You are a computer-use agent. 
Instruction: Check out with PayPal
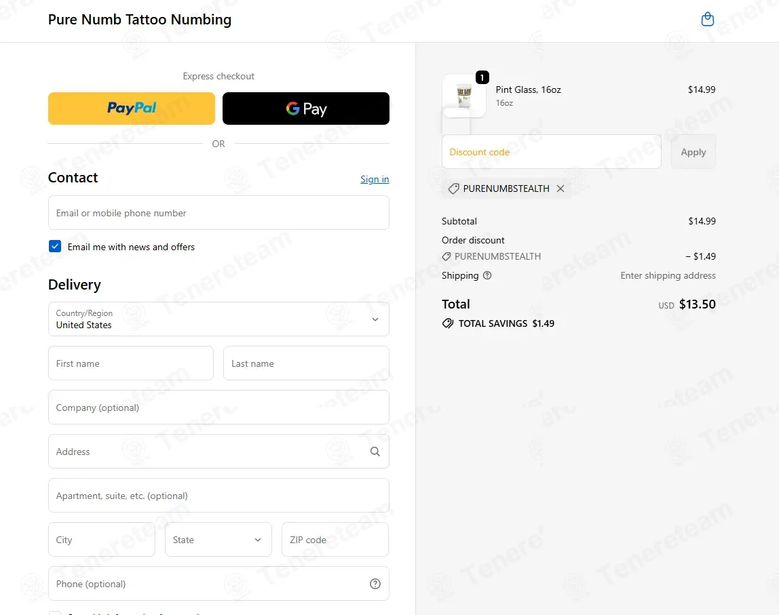coord(132,108)
